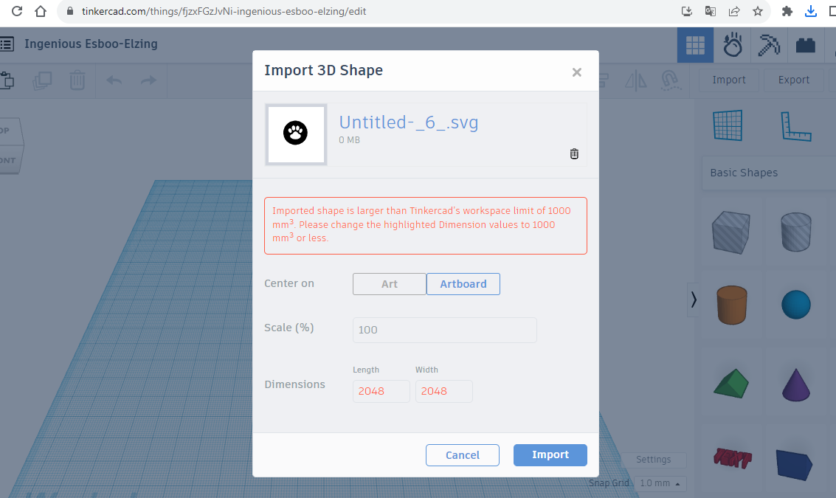Viewport: 836px width, 498px height.
Task: Redo the last action
Action: 149,80
